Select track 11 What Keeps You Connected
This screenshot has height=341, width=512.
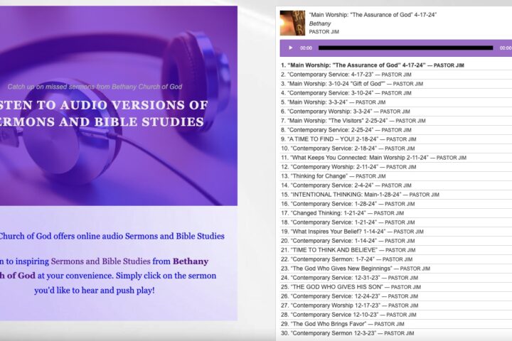[396, 158]
